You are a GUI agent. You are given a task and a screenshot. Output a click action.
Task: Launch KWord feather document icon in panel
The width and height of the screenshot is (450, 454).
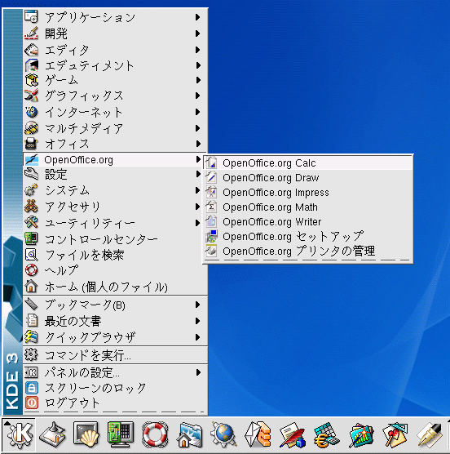pyautogui.click(x=292, y=435)
